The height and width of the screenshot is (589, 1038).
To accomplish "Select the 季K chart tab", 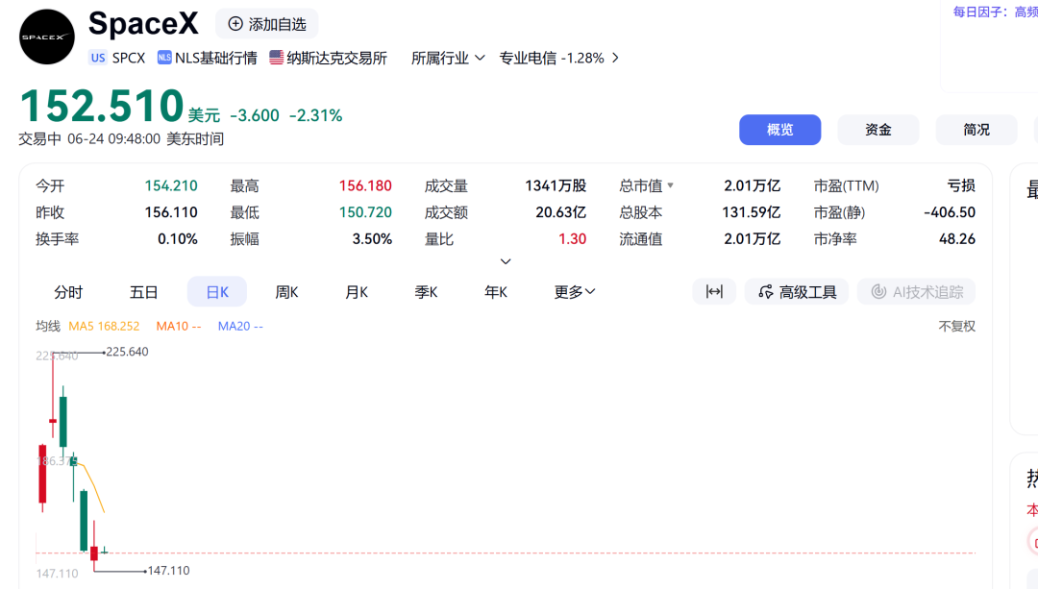I will (x=427, y=292).
